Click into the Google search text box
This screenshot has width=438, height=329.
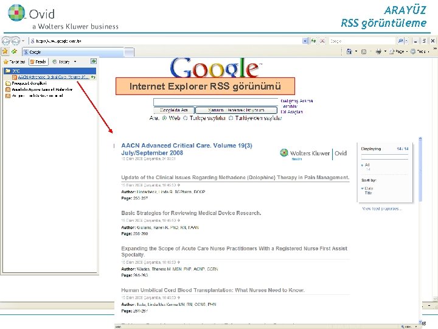pos(216,102)
